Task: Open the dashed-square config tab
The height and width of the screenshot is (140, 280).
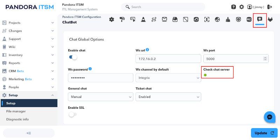Action: point(185,20)
